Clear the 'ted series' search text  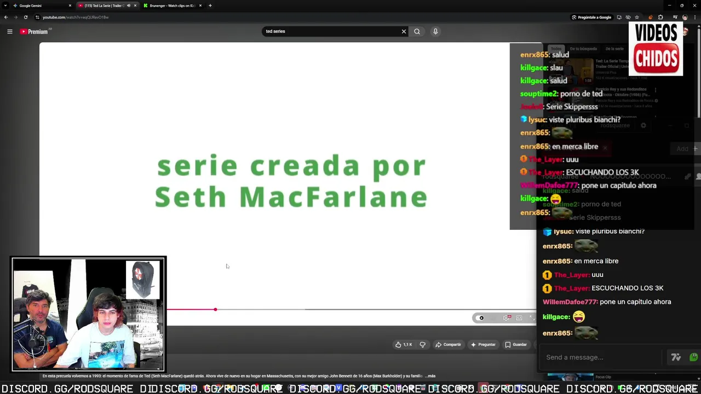point(404,32)
